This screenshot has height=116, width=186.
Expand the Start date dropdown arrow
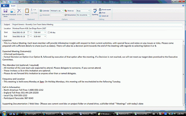point(31,32)
